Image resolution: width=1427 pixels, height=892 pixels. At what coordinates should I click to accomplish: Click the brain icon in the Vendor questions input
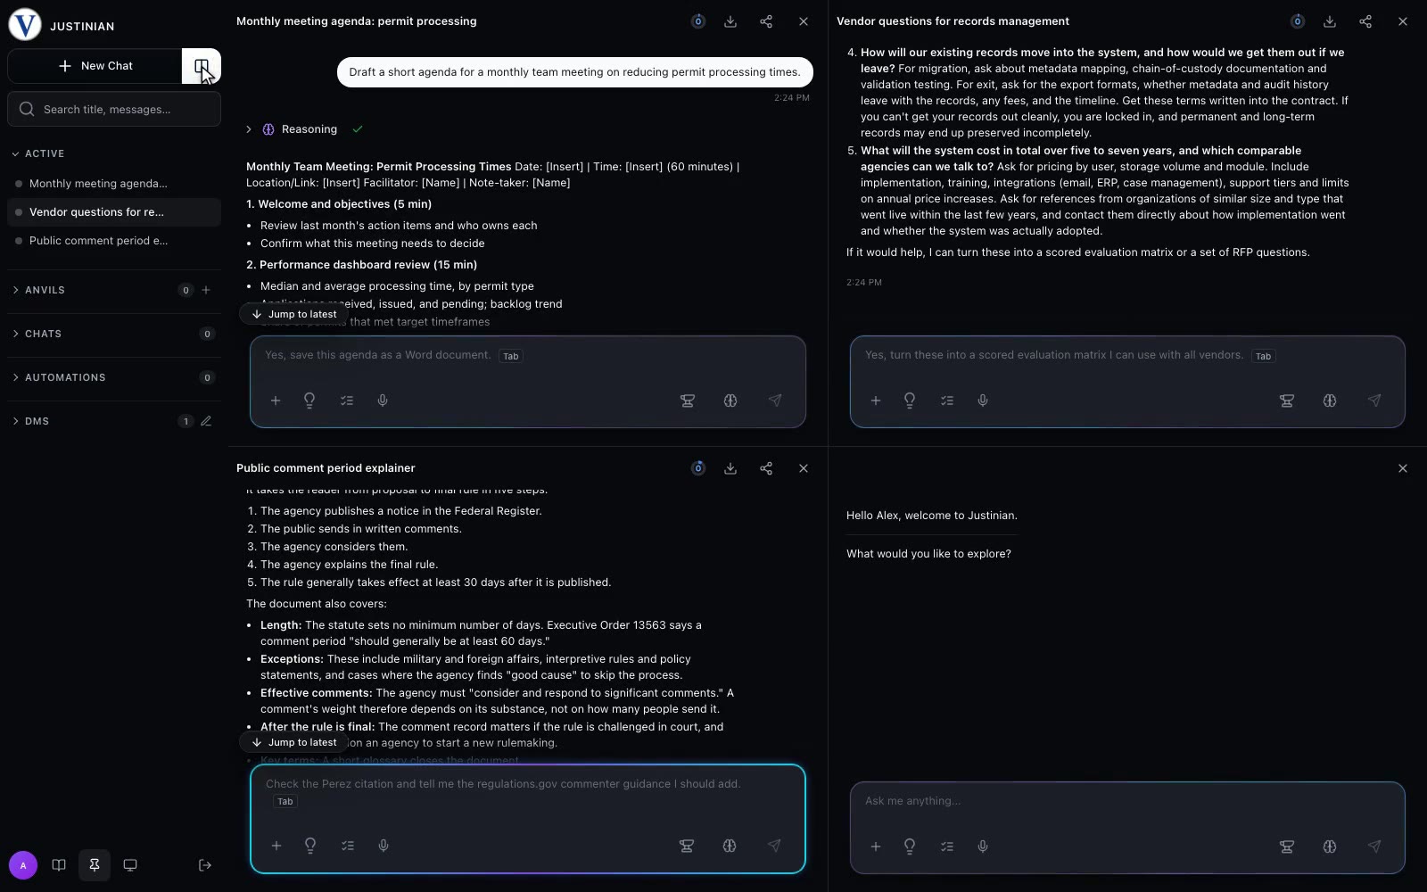(x=1330, y=401)
